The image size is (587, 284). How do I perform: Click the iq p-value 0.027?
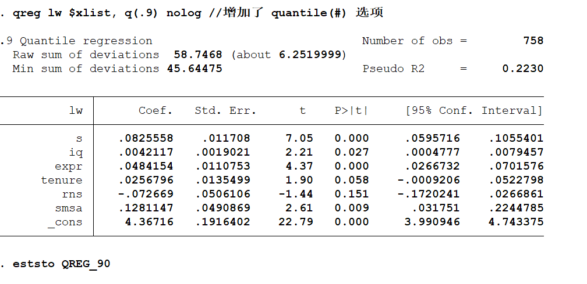tap(352, 152)
